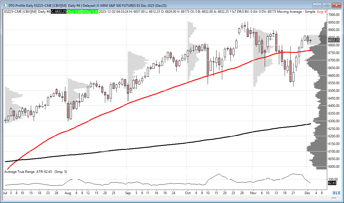Click the 'Nov' date axis label
Viewport: 344px width, 203px height.
(x=253, y=193)
